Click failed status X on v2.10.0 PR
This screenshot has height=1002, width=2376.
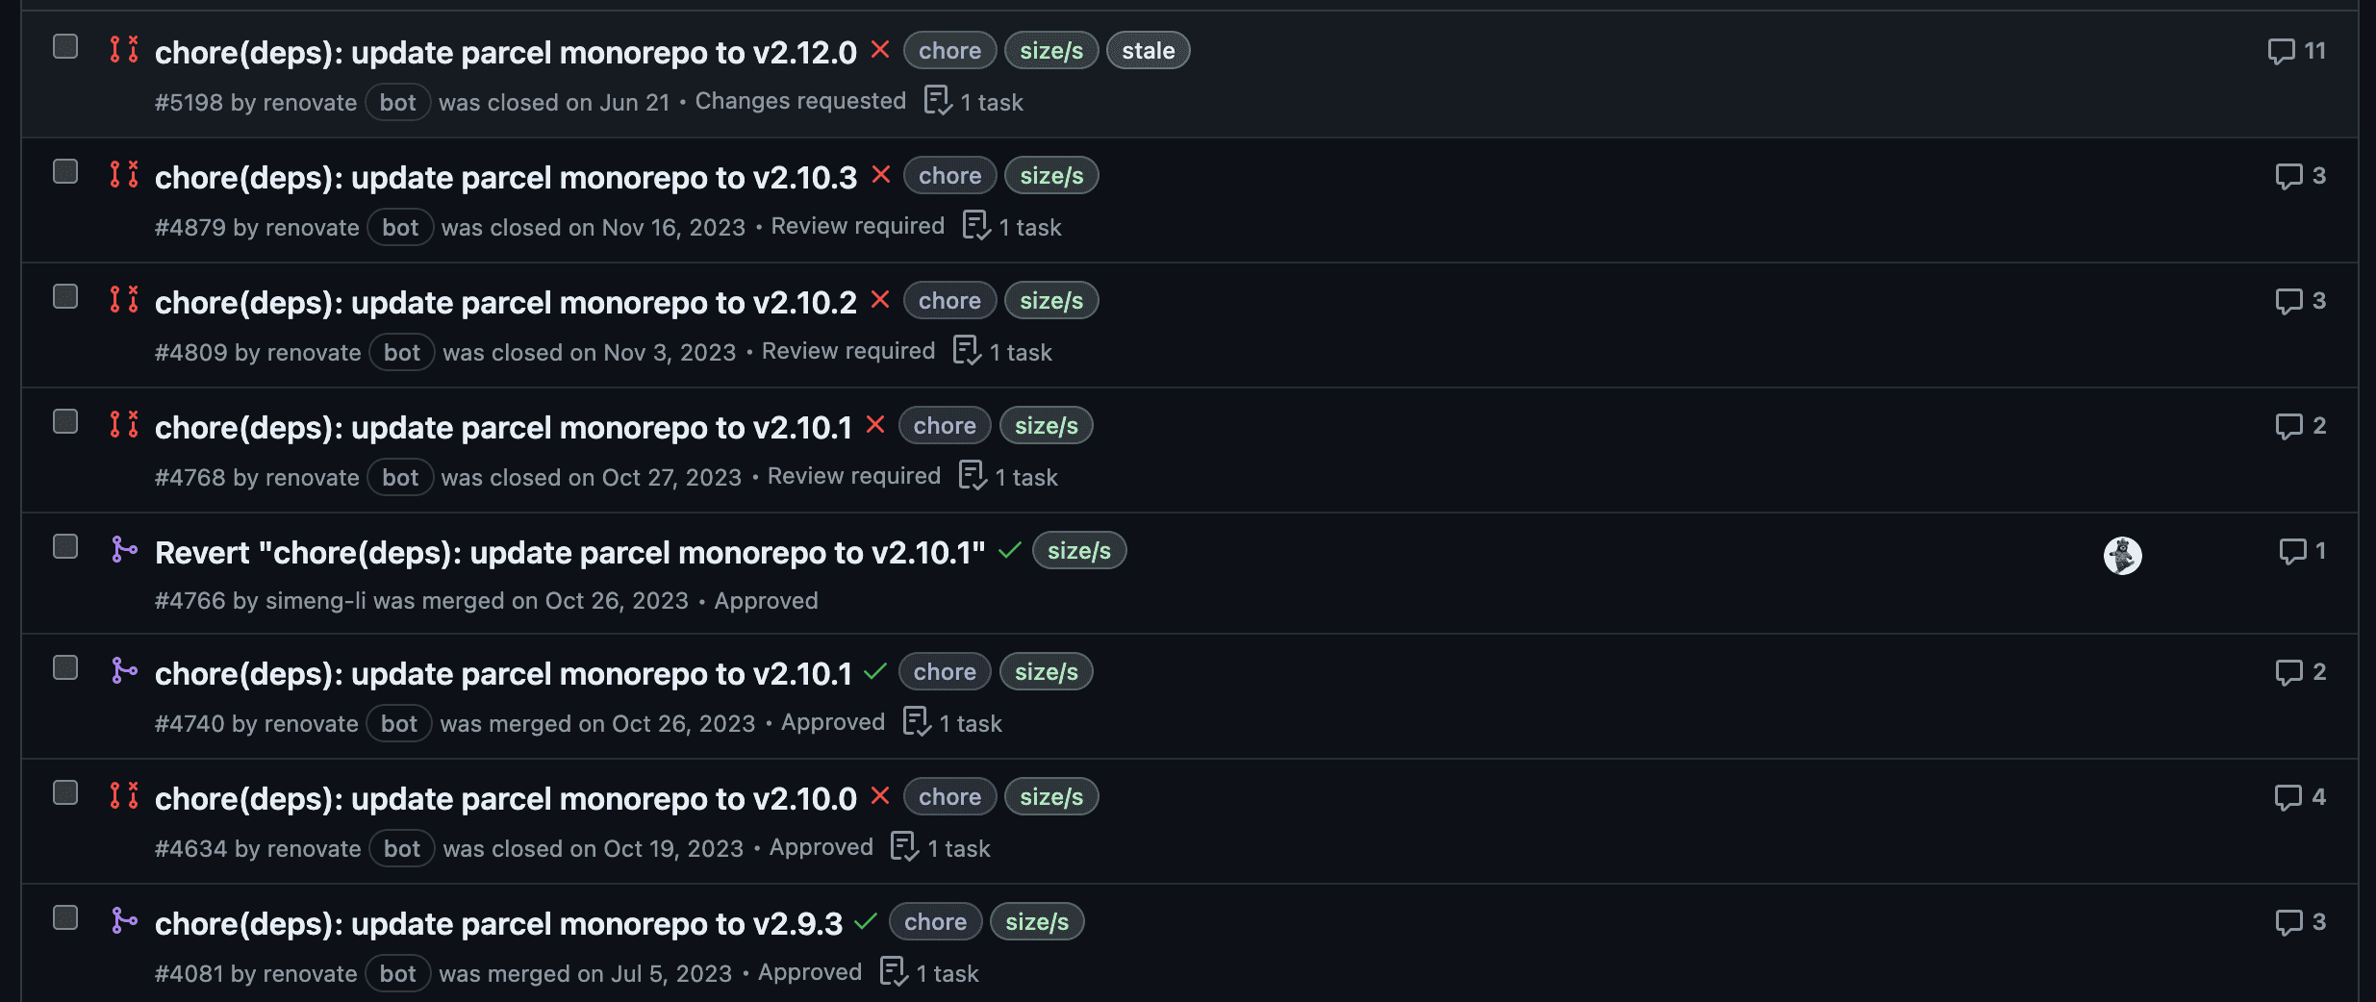[x=879, y=796]
